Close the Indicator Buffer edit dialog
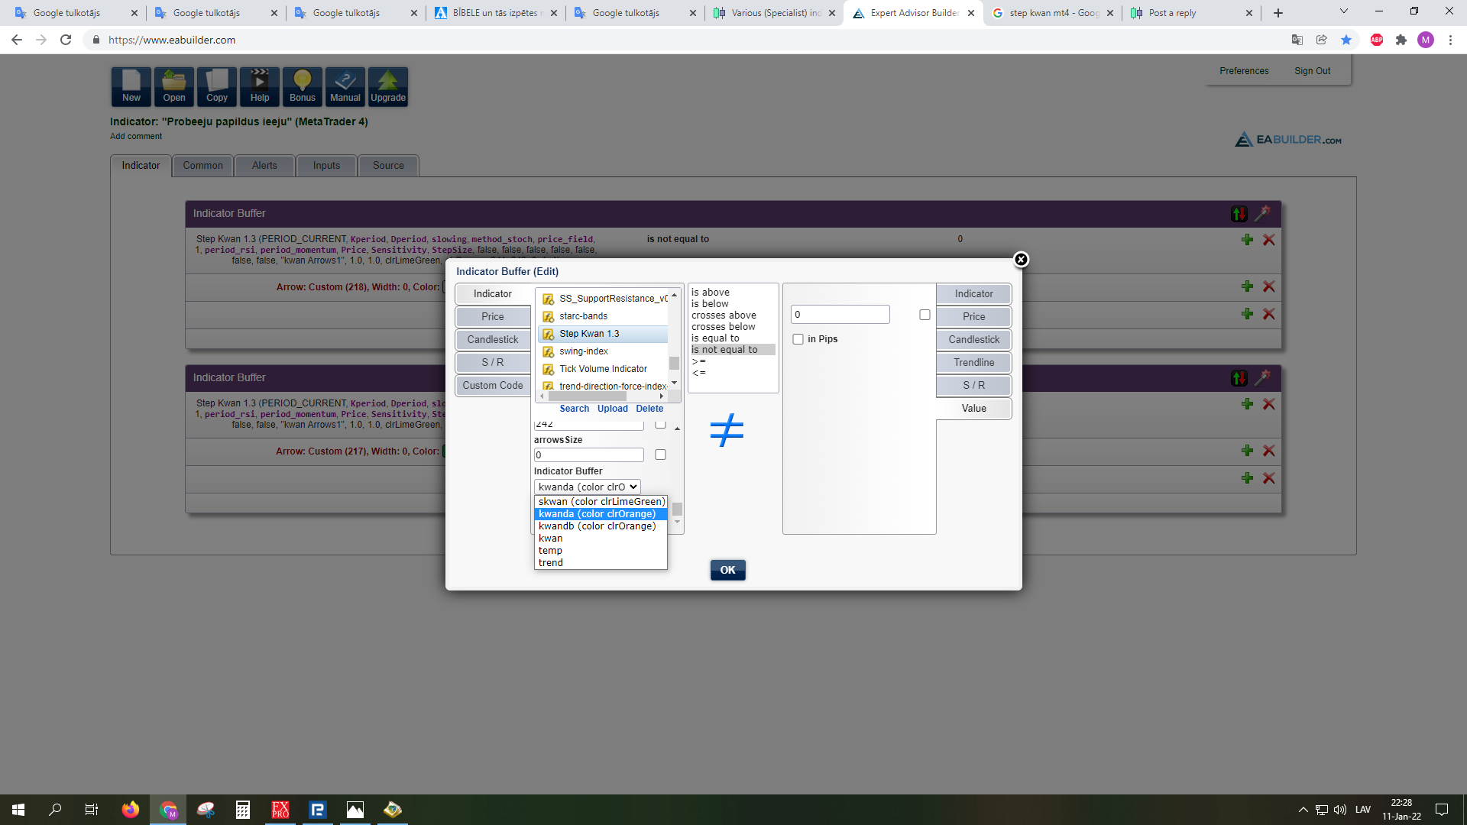Image resolution: width=1467 pixels, height=825 pixels. 1021,260
